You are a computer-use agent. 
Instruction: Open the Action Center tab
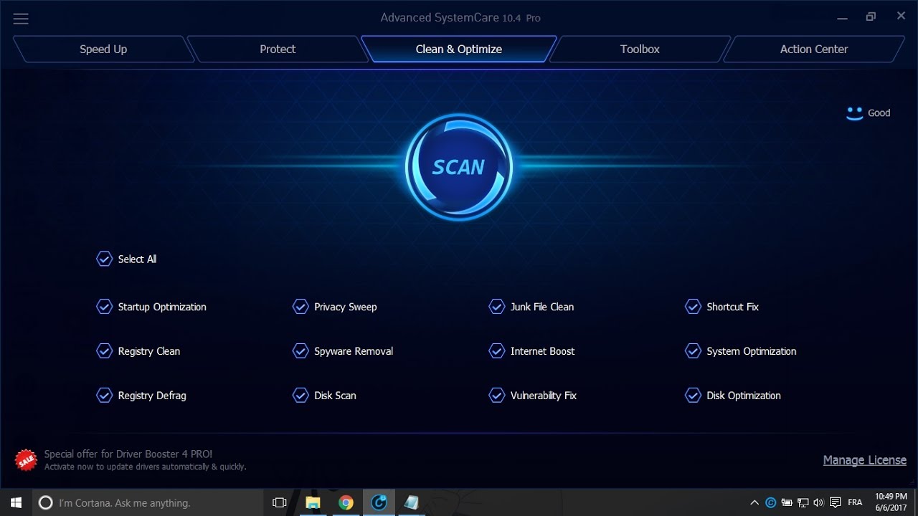pyautogui.click(x=814, y=49)
